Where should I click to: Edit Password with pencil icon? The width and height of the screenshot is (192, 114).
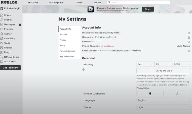189,42
